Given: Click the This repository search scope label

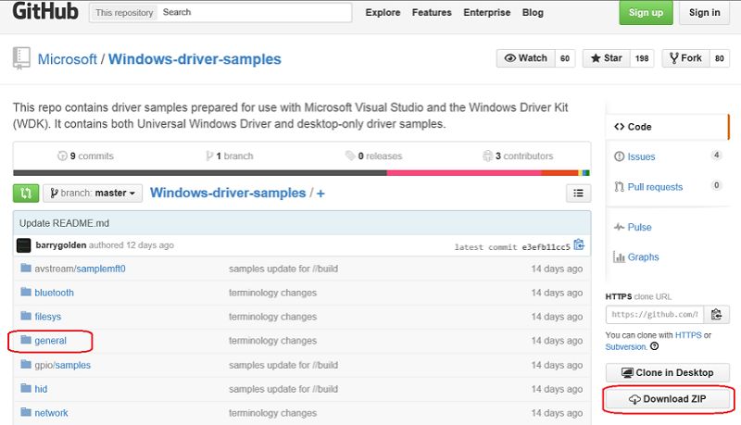Looking at the screenshot, I should click(124, 13).
